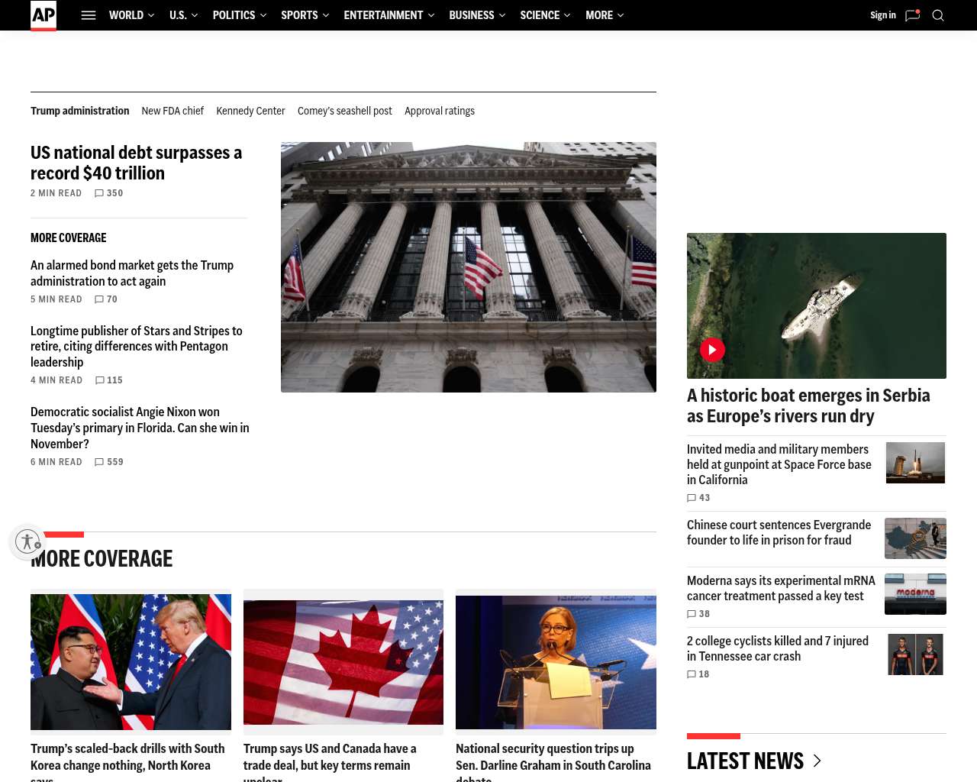The width and height of the screenshot is (977, 782).
Task: Open comments on Space Force base story
Action: pos(698,498)
